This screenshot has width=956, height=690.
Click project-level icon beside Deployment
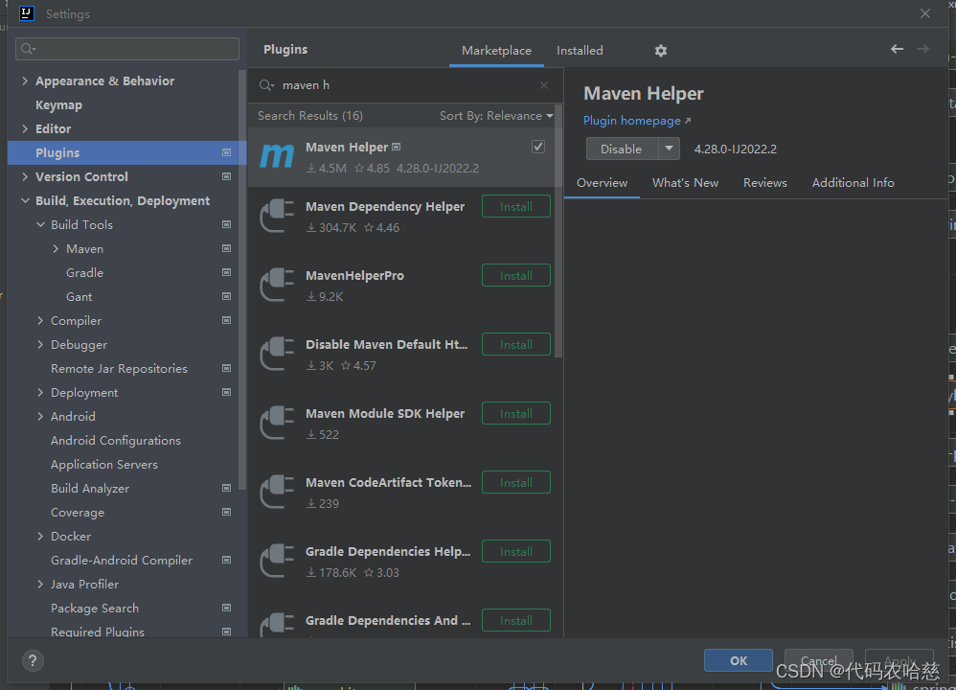click(x=226, y=392)
